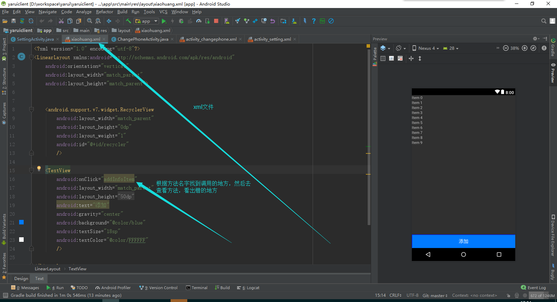Click the layout breadcrumb in navigation bar
The image size is (557, 302).
click(121, 30)
